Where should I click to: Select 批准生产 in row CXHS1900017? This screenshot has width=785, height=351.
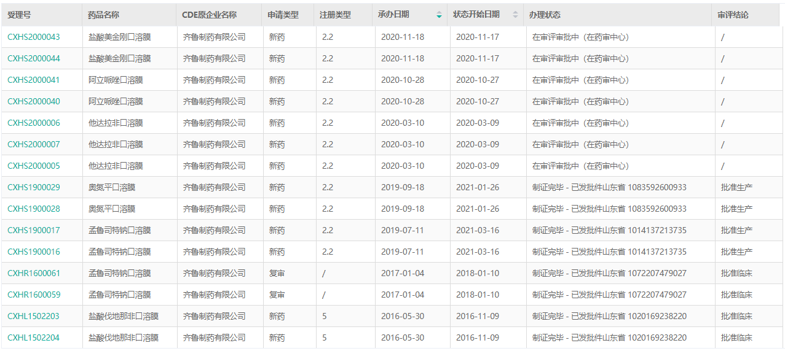(x=736, y=230)
